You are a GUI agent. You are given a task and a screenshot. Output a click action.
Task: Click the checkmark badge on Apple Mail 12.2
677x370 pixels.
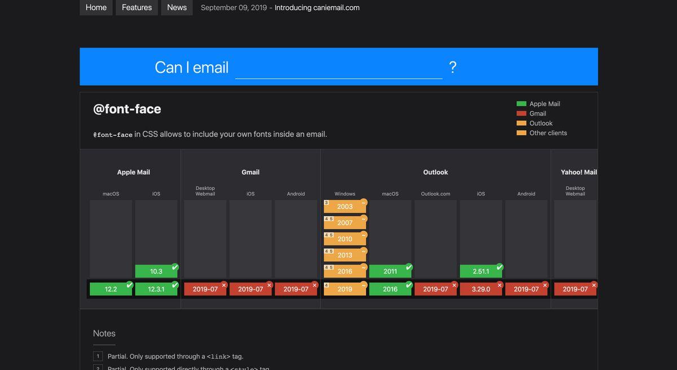[129, 285]
